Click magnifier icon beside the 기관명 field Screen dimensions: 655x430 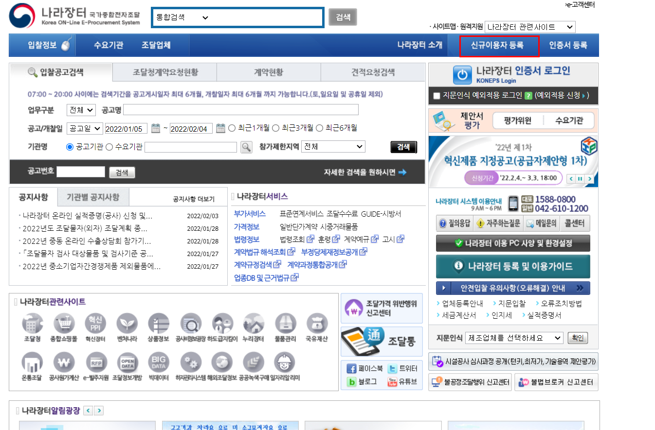point(247,147)
